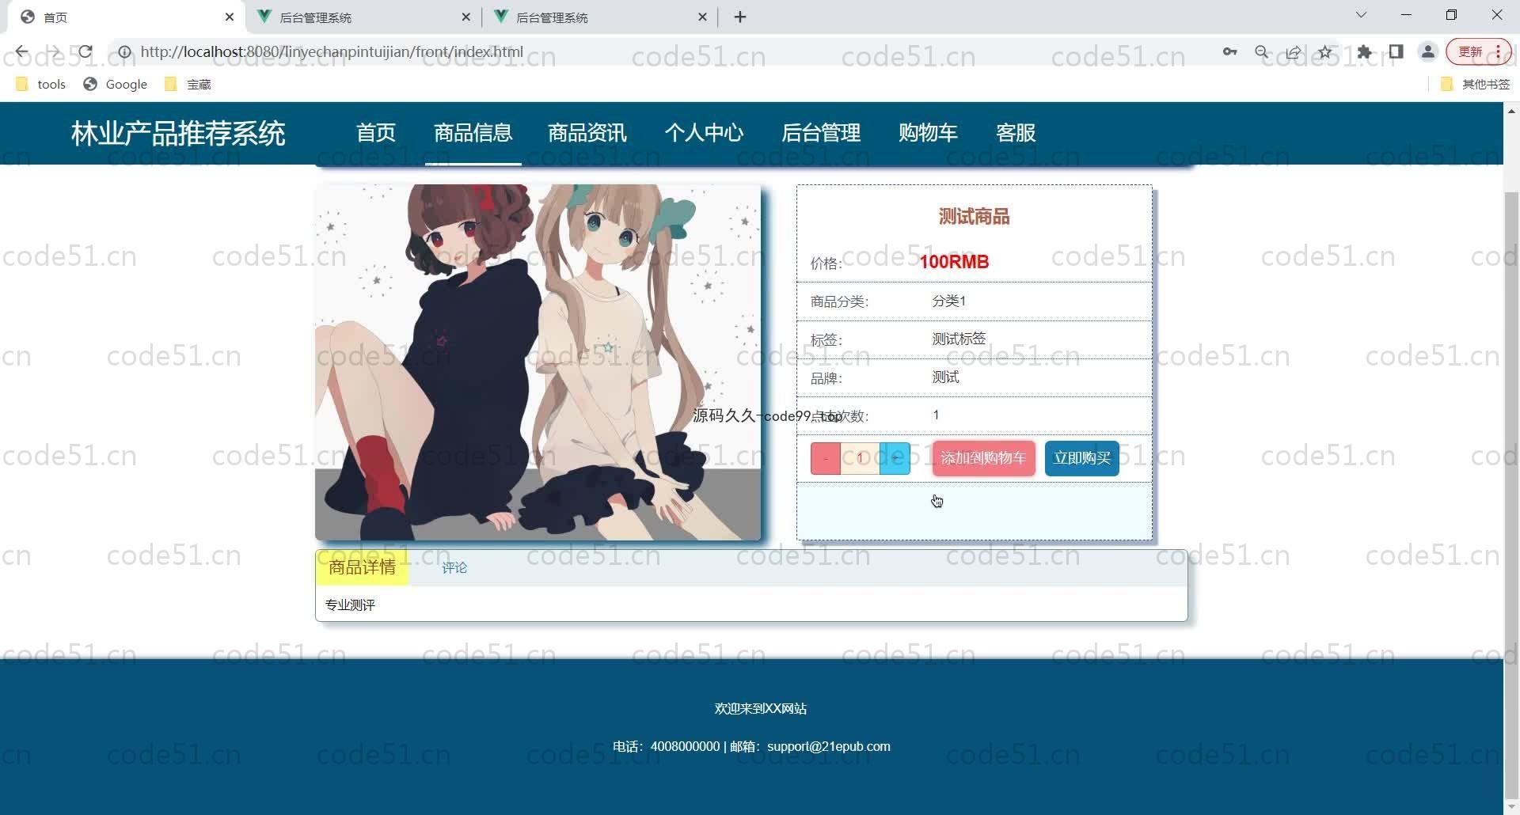Click the product image of two girls
The height and width of the screenshot is (815, 1520).
(538, 362)
